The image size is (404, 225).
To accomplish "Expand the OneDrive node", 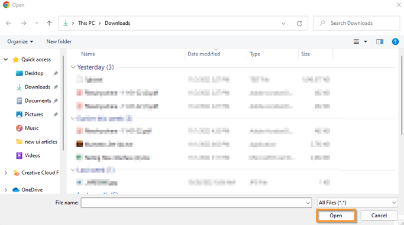I will pyautogui.click(x=6, y=190).
